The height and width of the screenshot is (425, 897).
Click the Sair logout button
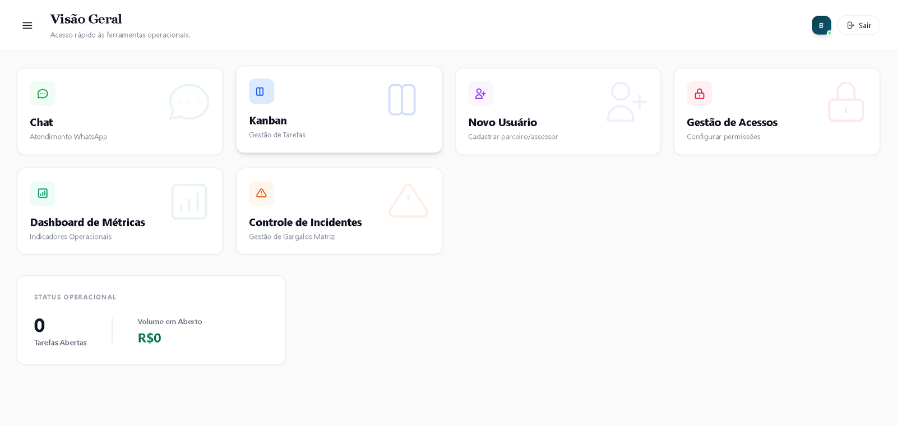(858, 25)
